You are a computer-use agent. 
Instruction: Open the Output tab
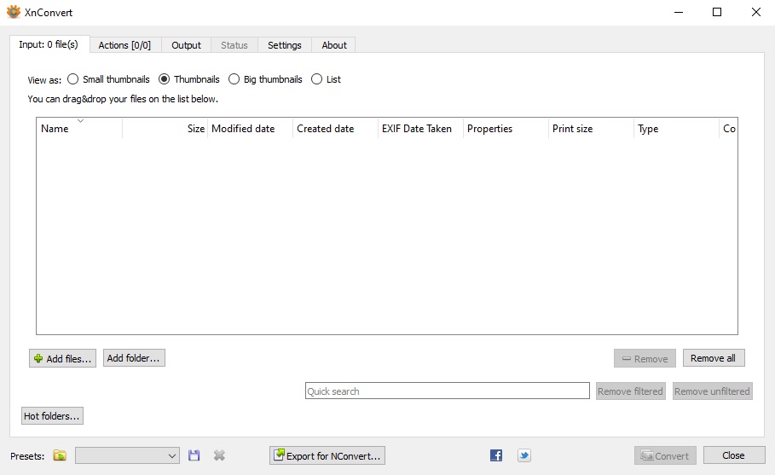186,45
